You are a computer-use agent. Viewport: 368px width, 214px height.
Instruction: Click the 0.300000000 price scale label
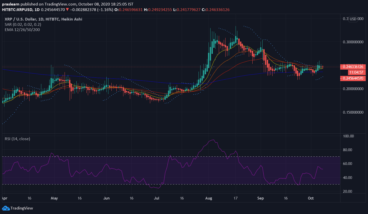353,42
